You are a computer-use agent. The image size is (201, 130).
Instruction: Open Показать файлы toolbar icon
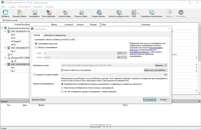[x=20, y=13]
